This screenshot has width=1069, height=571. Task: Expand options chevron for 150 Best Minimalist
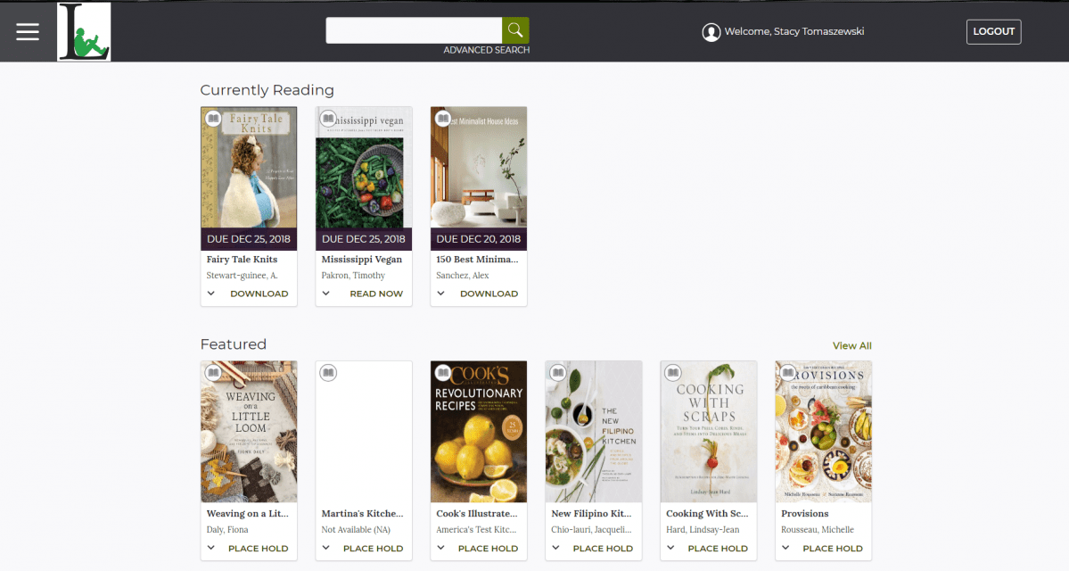[x=441, y=294]
